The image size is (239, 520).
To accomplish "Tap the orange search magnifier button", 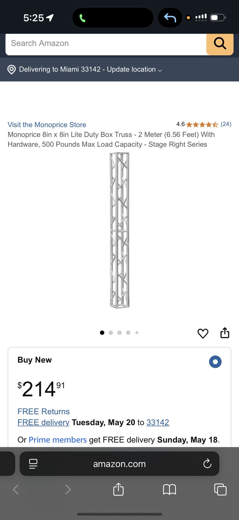I will (x=220, y=44).
